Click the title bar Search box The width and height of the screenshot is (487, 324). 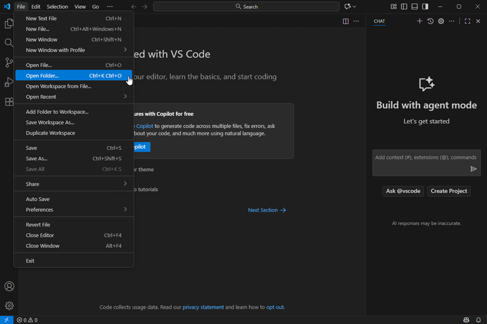[x=246, y=6]
